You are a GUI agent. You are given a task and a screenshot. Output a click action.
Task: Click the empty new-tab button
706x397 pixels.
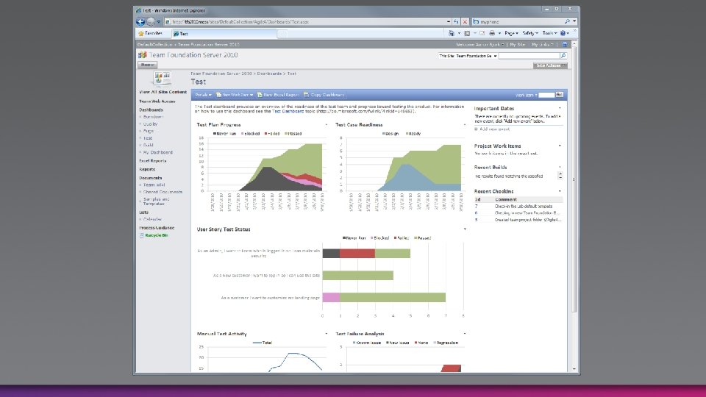[x=282, y=33]
